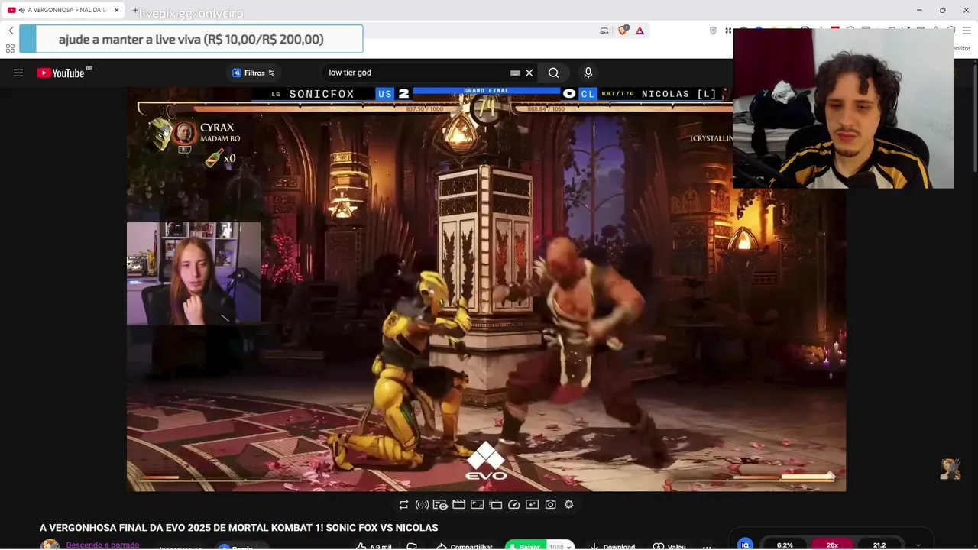Viewport: 978px width, 550px height.
Task: Click the green Baixar download button
Action: point(526,546)
